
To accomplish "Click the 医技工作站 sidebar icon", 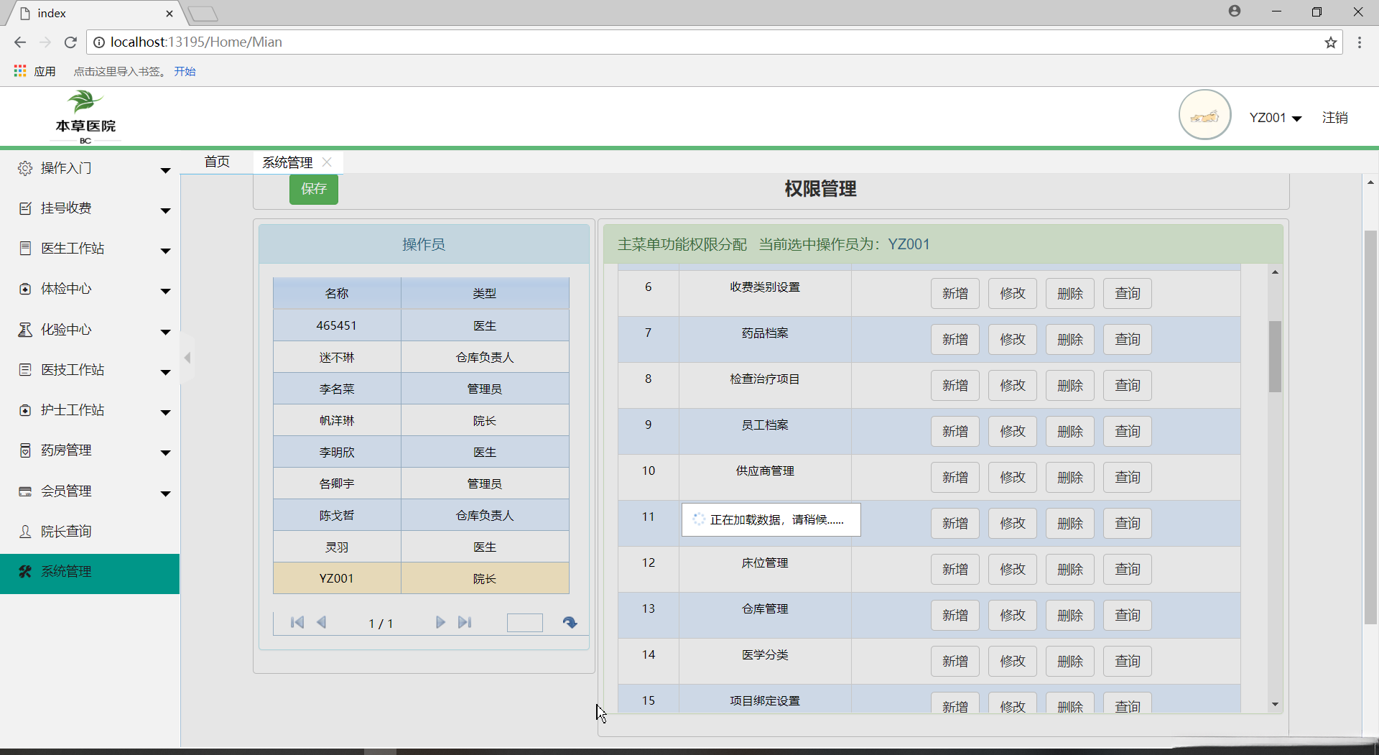I will (25, 370).
